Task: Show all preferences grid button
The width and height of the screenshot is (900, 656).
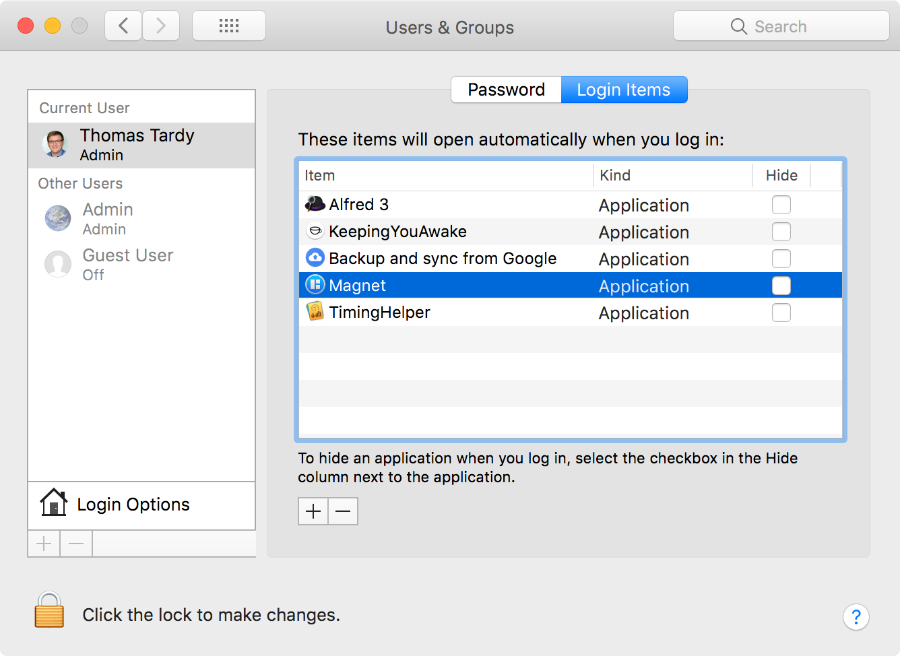Action: click(x=229, y=26)
